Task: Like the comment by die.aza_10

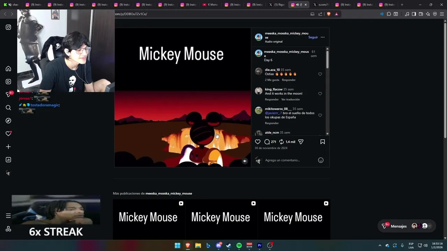Action: 320,74
